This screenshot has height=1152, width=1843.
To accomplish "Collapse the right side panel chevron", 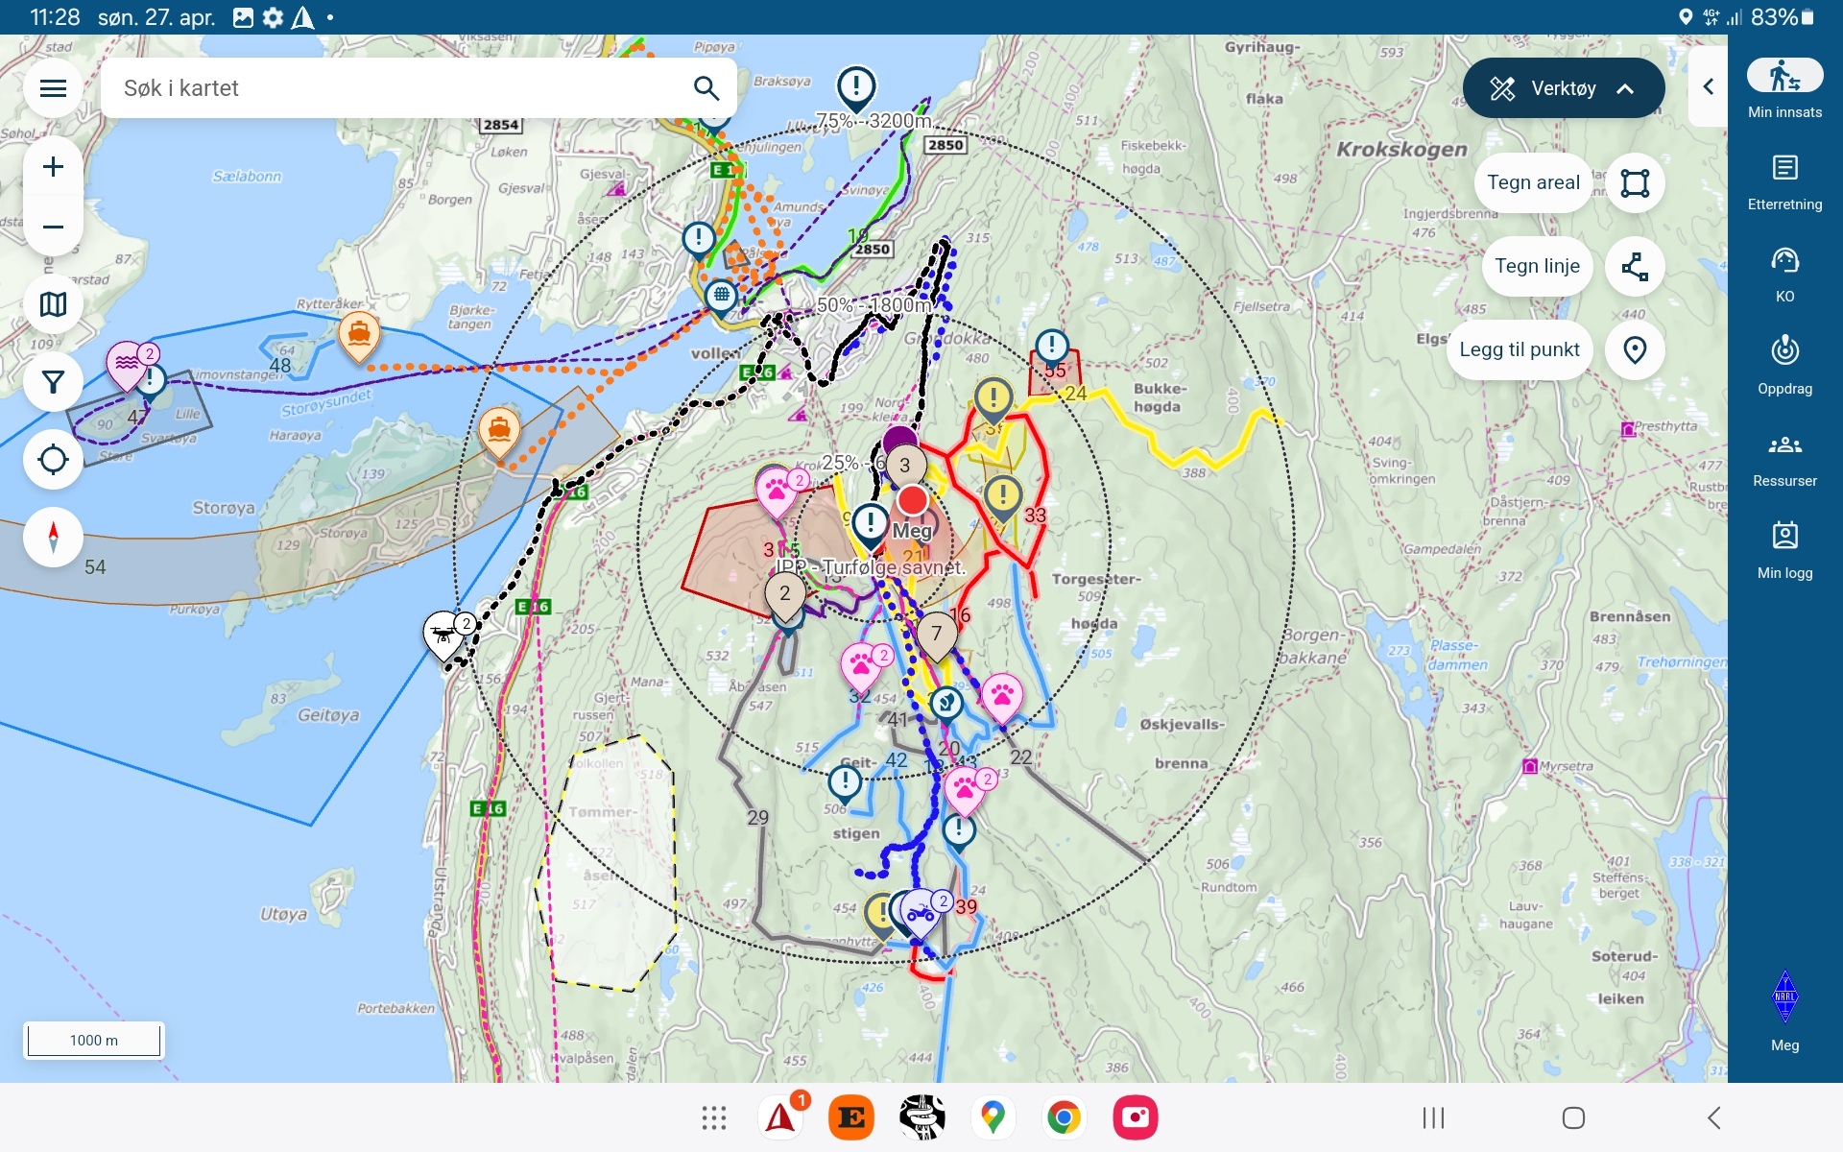I will (1708, 87).
